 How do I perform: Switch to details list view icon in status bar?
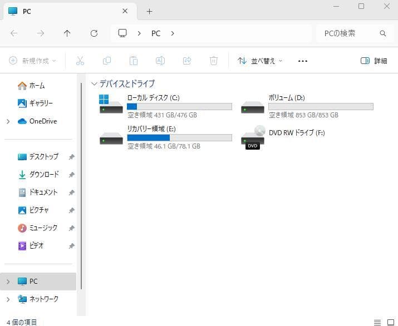(377, 323)
